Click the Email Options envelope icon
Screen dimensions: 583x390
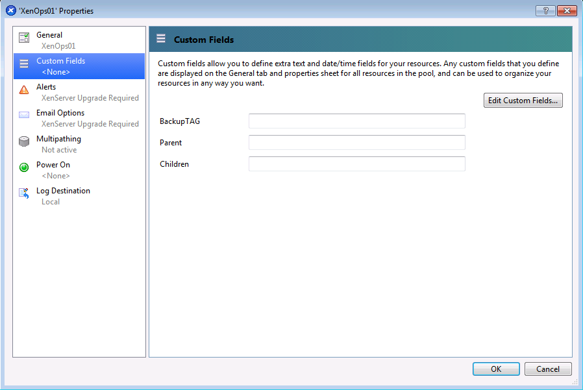[x=24, y=115]
